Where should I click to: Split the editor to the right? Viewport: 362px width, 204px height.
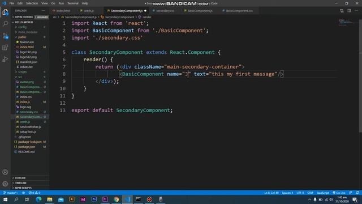[349, 11]
